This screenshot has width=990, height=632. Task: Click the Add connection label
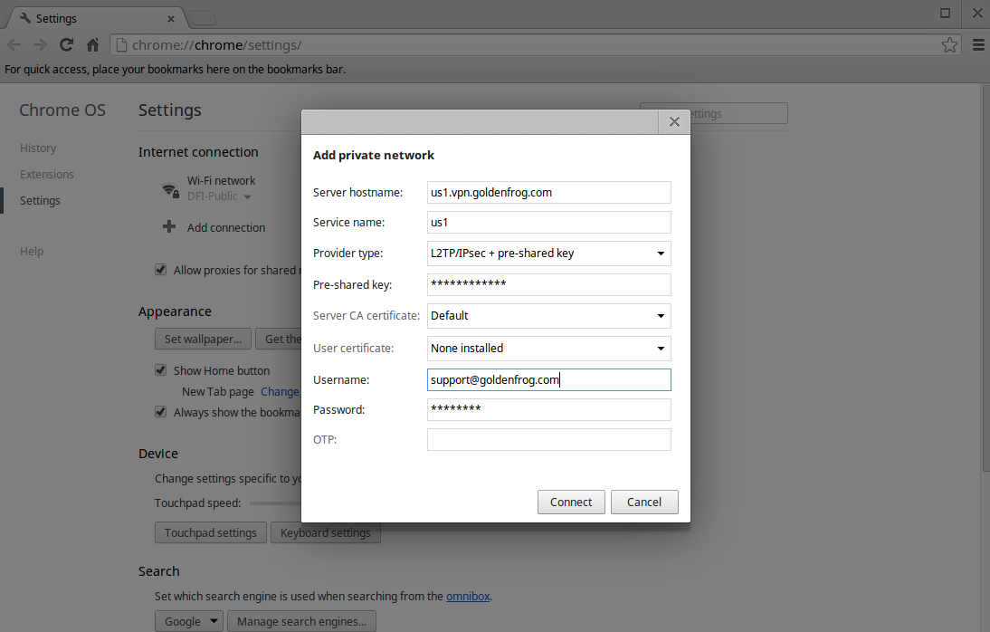(x=226, y=227)
